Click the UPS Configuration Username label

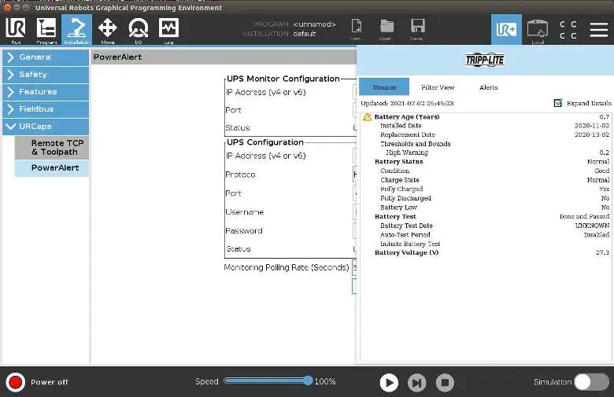[x=244, y=212]
